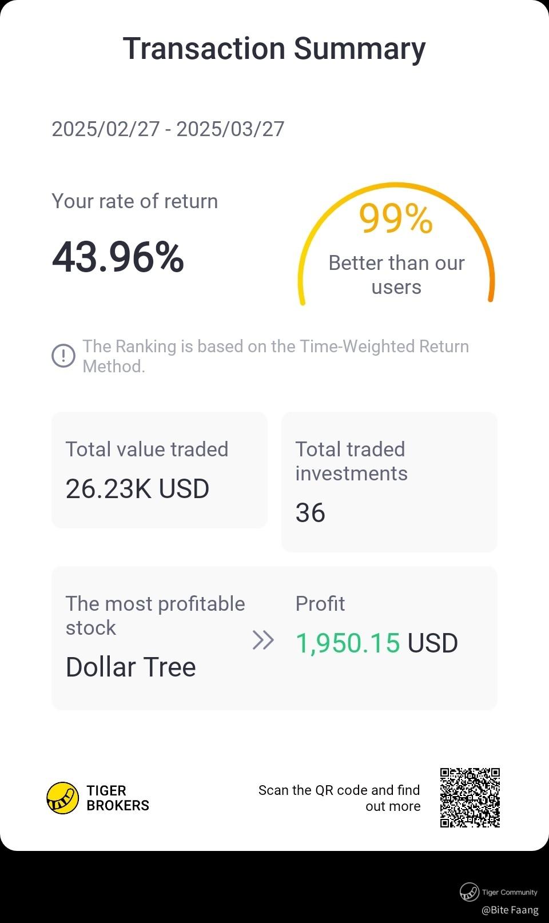Click the 26.23K USD value
Screen dimensions: 549x923
click(x=137, y=489)
